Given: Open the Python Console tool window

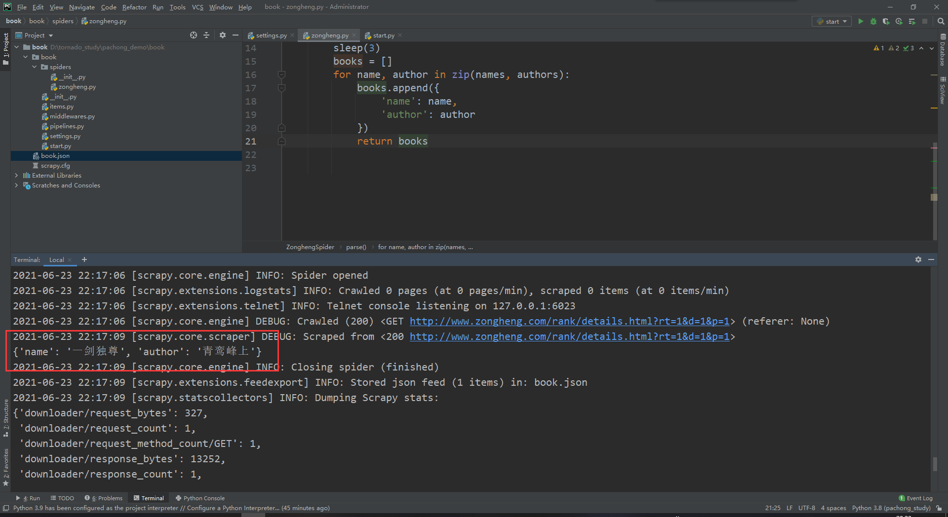Looking at the screenshot, I should [x=200, y=498].
